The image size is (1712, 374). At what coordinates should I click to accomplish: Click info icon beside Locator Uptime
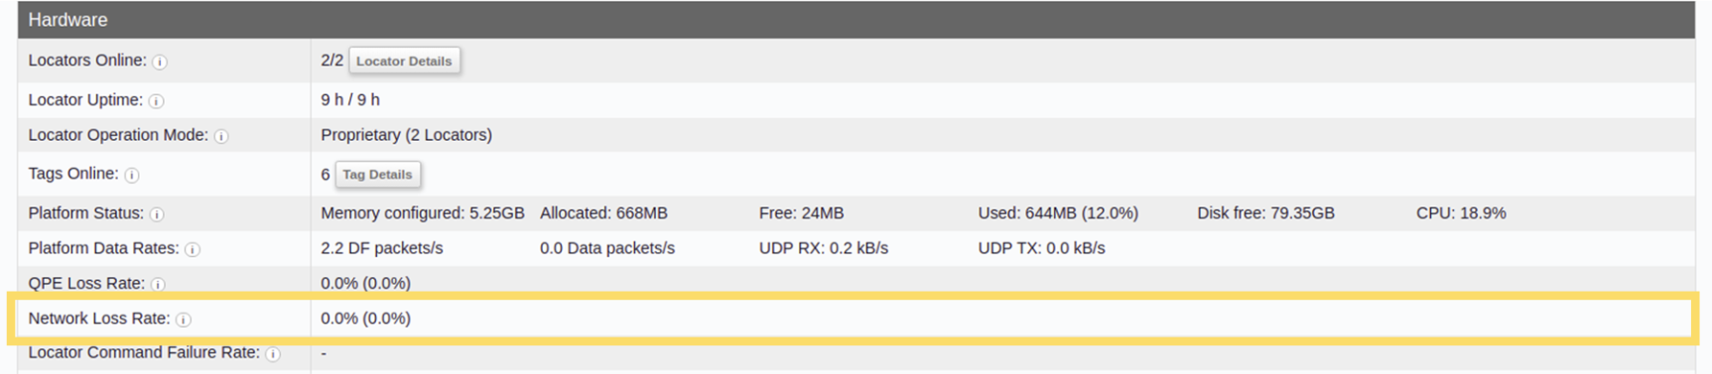[156, 101]
